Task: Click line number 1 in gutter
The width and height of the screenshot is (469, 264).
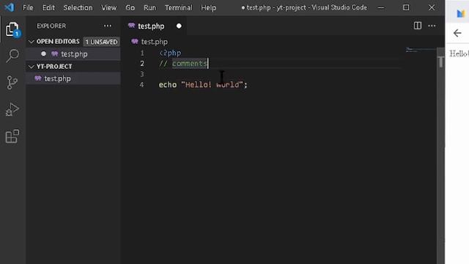Action: (x=142, y=53)
